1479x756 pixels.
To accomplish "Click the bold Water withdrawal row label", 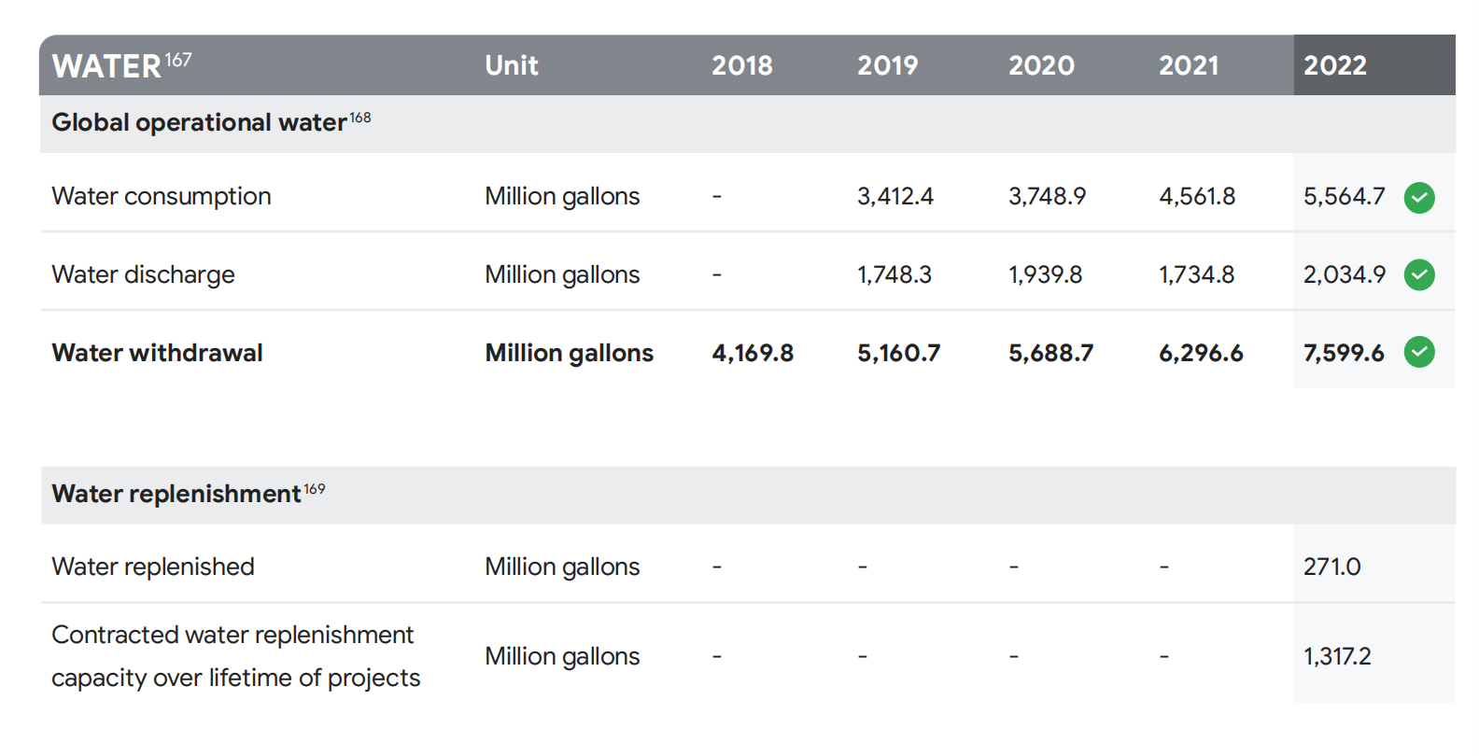I will click(x=157, y=353).
